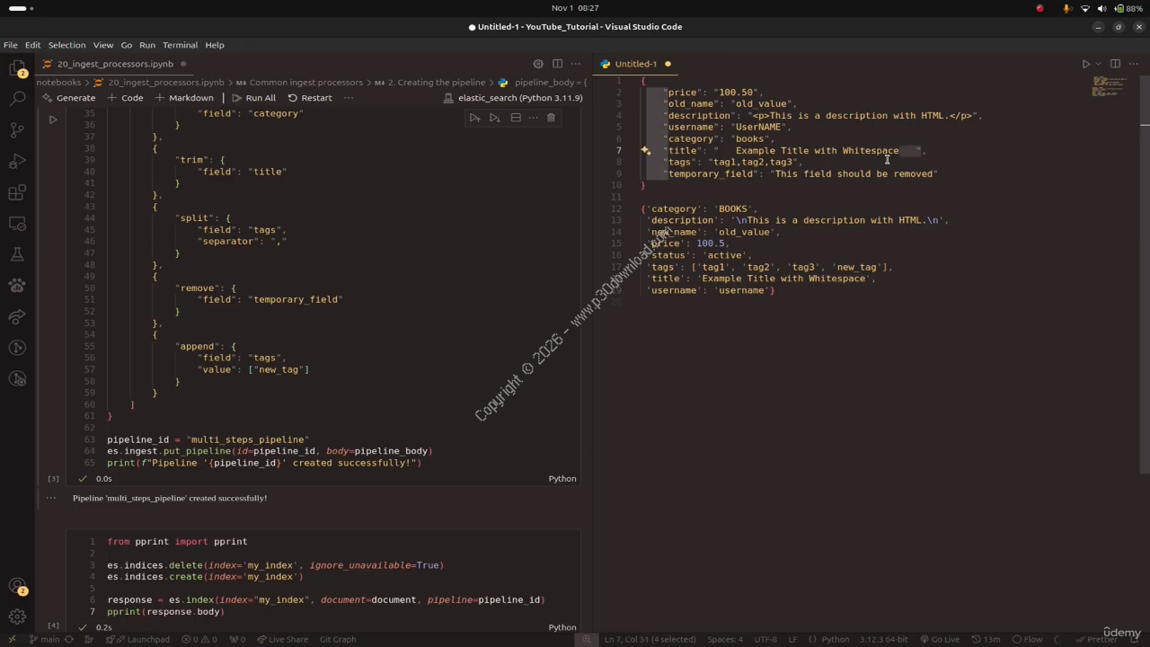The height and width of the screenshot is (647, 1150).
Task: Click the Run All button
Action: tap(253, 98)
